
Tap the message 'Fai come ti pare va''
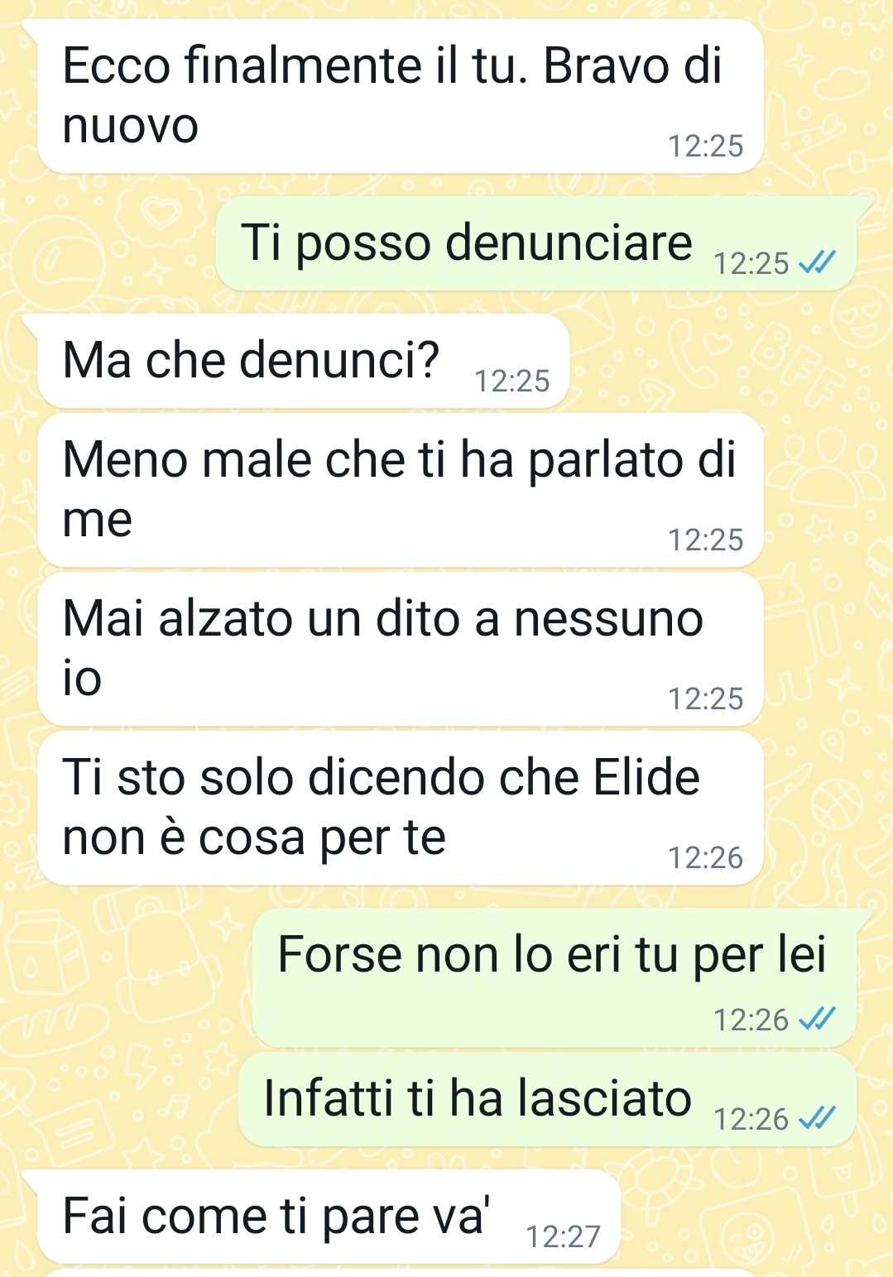[x=329, y=1217]
